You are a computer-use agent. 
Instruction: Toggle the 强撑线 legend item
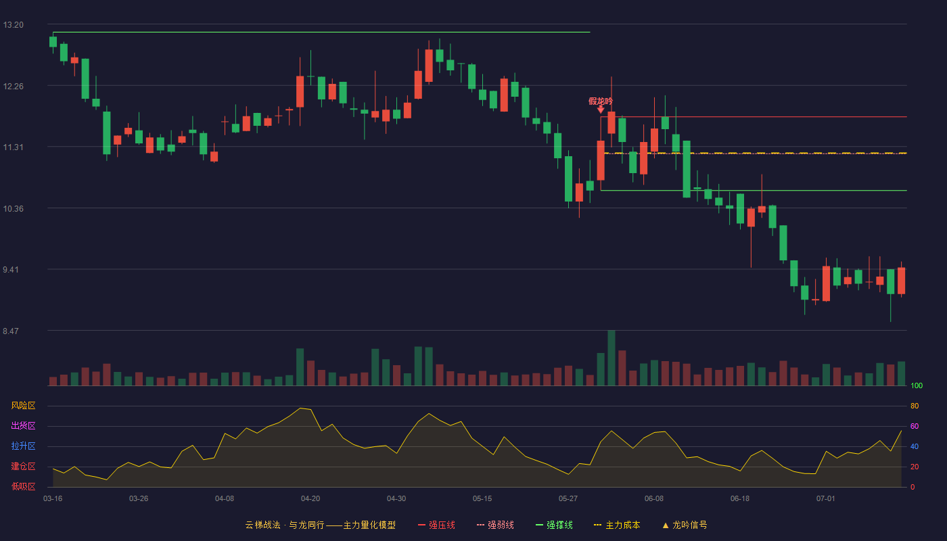tap(554, 525)
